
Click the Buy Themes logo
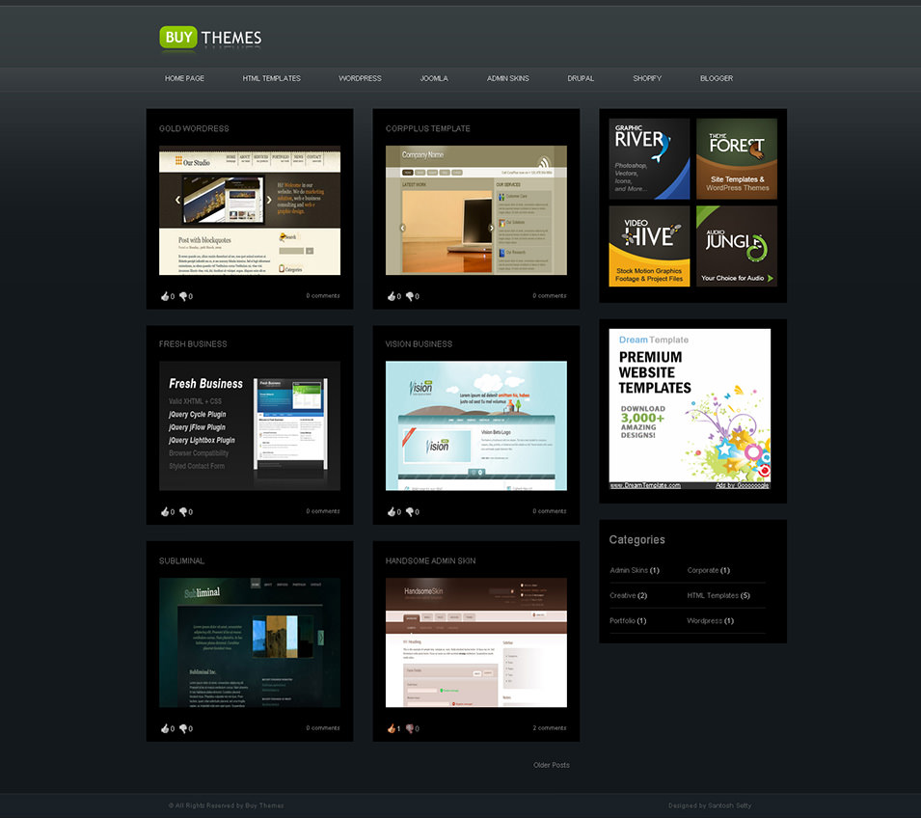pos(208,37)
